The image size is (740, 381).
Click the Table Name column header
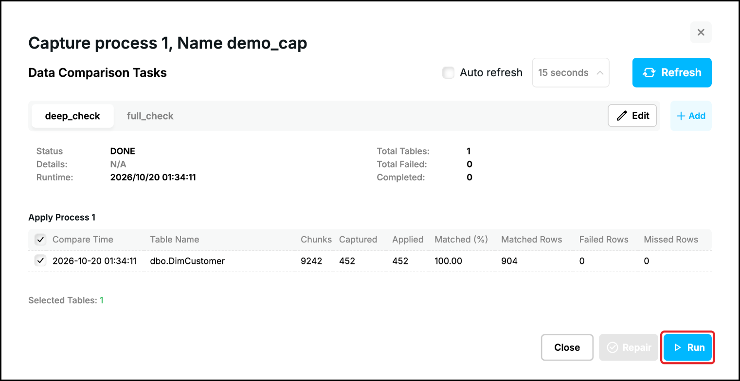pyautogui.click(x=175, y=240)
